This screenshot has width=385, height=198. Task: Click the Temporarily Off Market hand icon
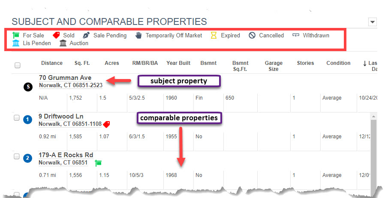tap(138, 35)
